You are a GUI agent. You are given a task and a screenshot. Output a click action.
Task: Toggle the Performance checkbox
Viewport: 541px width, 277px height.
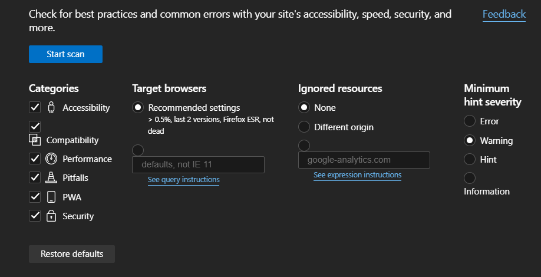click(35, 159)
